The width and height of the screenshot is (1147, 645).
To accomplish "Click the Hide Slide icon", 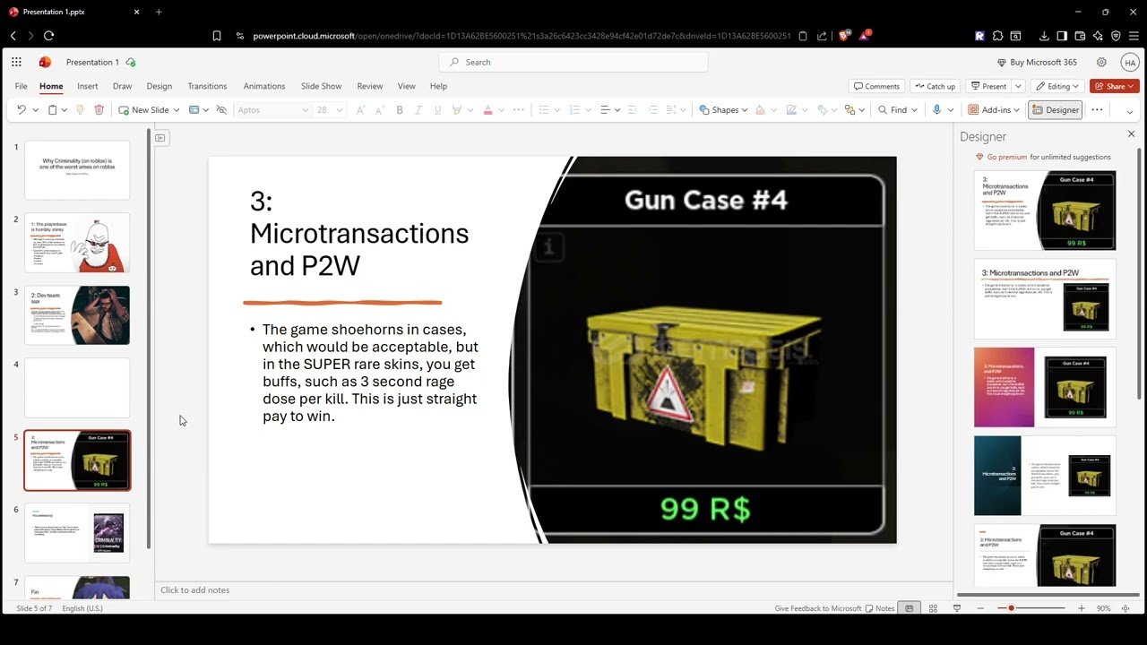I will [x=221, y=110].
